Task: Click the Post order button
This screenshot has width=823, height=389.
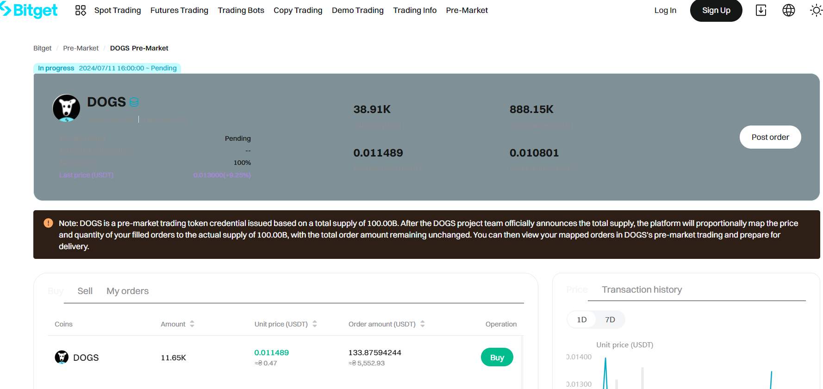Action: (x=770, y=137)
